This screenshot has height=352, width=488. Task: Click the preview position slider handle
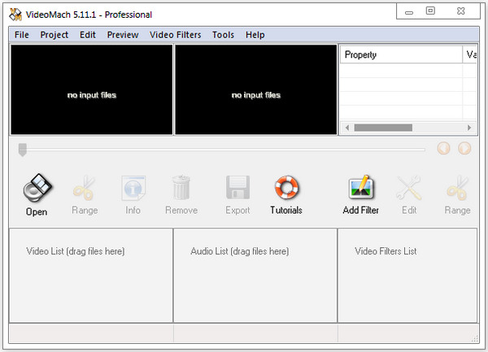(23, 149)
